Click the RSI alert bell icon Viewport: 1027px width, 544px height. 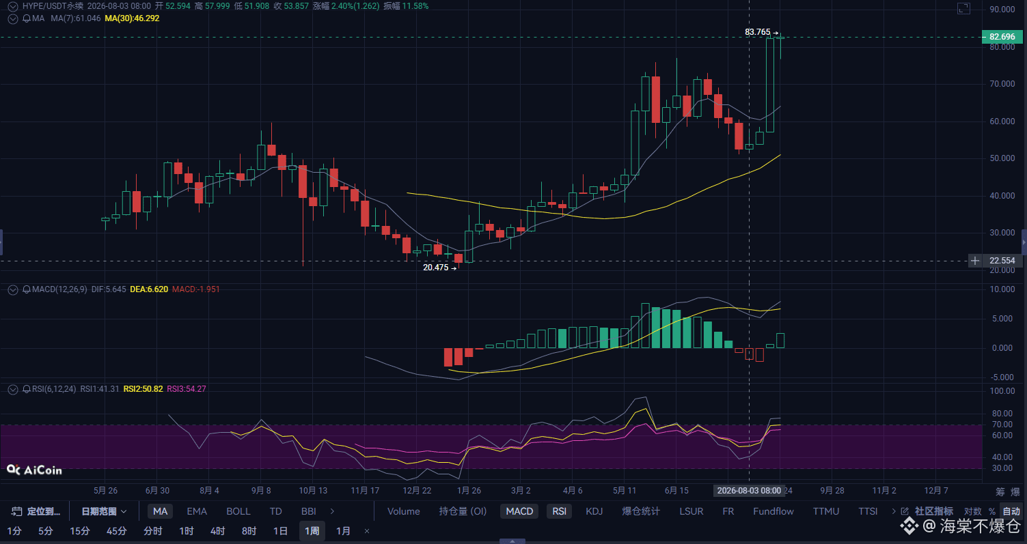(27, 389)
